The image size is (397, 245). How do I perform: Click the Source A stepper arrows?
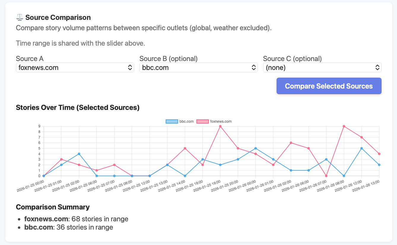(130, 67)
